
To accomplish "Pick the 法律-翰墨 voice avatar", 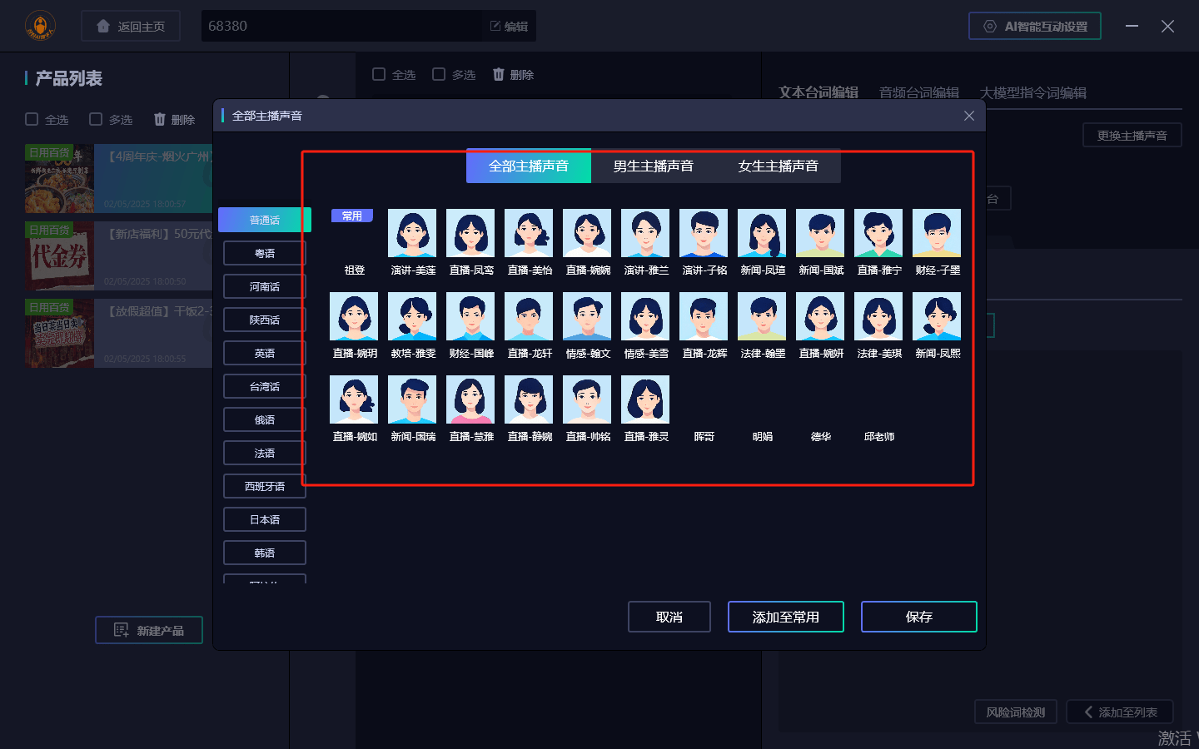I will pos(762,316).
